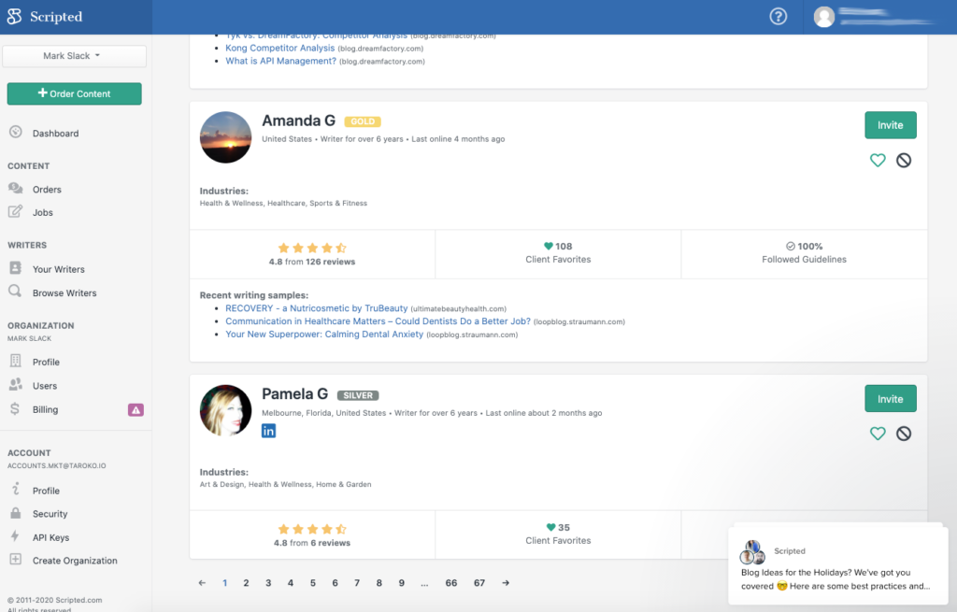Click the Browse Writers magnifier icon
The width and height of the screenshot is (957, 612).
(x=15, y=292)
